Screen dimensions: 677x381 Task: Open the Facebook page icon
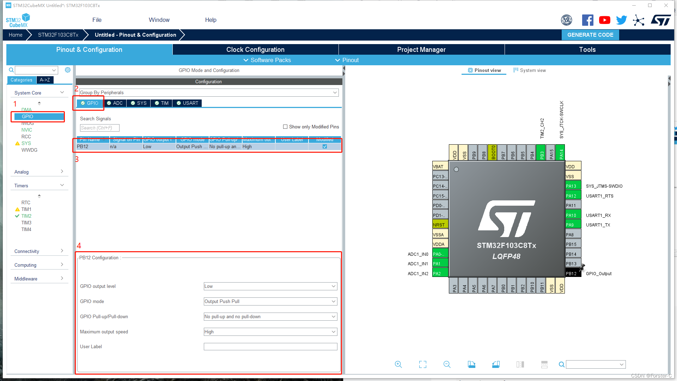coord(587,20)
